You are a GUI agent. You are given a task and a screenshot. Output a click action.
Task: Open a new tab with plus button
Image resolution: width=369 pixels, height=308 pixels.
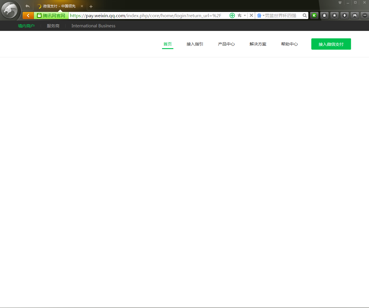[x=91, y=6]
